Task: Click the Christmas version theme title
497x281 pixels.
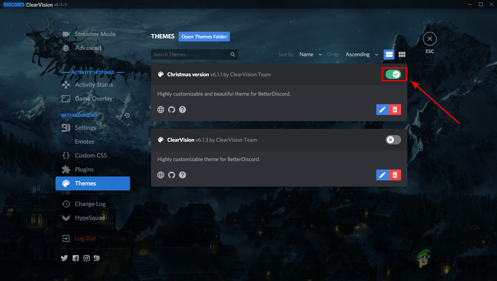Action: (x=188, y=74)
